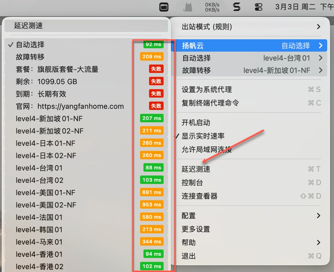This screenshot has height=272, width=334.
Task: Click the 官网 yangfanhome.com entry
Action: tap(86, 107)
